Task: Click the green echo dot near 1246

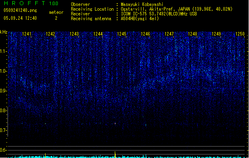Action: pos(146,125)
